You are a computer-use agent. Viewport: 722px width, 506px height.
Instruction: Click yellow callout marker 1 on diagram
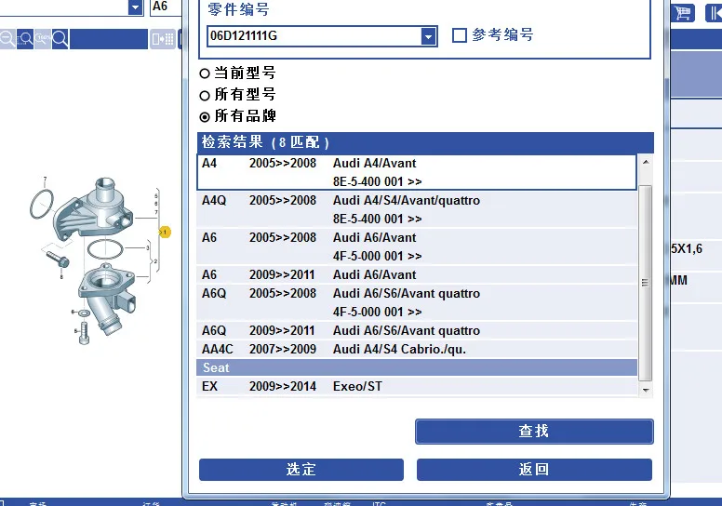pos(165,232)
